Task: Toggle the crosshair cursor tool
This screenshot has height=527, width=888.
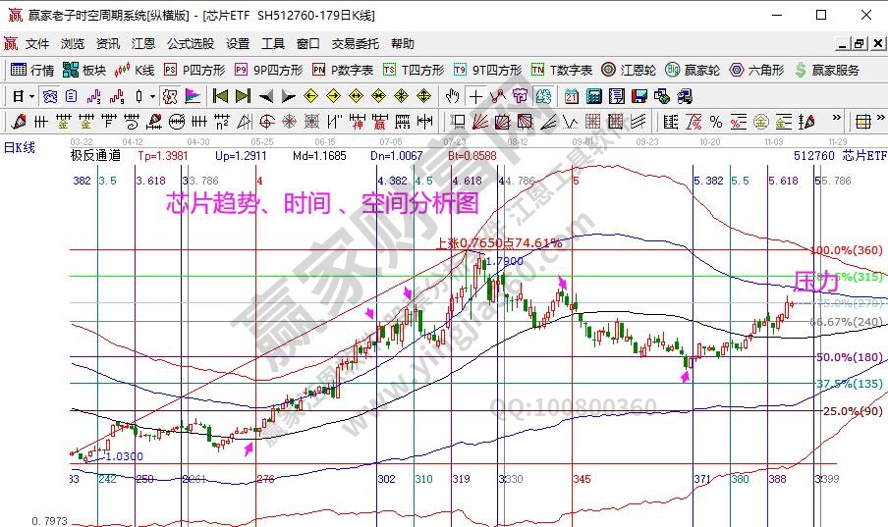Action: [475, 96]
